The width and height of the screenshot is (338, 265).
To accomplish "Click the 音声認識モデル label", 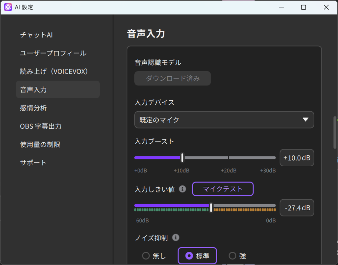I will coord(158,63).
